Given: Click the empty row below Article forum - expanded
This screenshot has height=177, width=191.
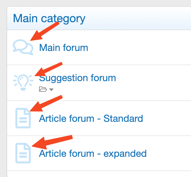Looking at the screenshot, I should [100, 174].
